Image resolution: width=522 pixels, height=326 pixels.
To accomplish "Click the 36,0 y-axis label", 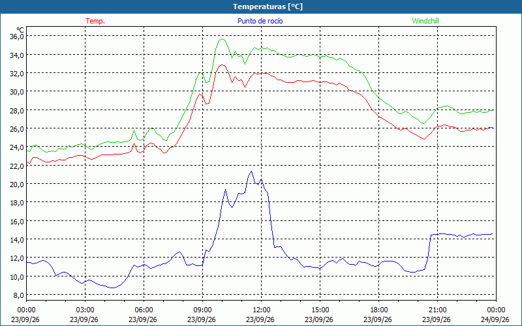I will 16,37.
